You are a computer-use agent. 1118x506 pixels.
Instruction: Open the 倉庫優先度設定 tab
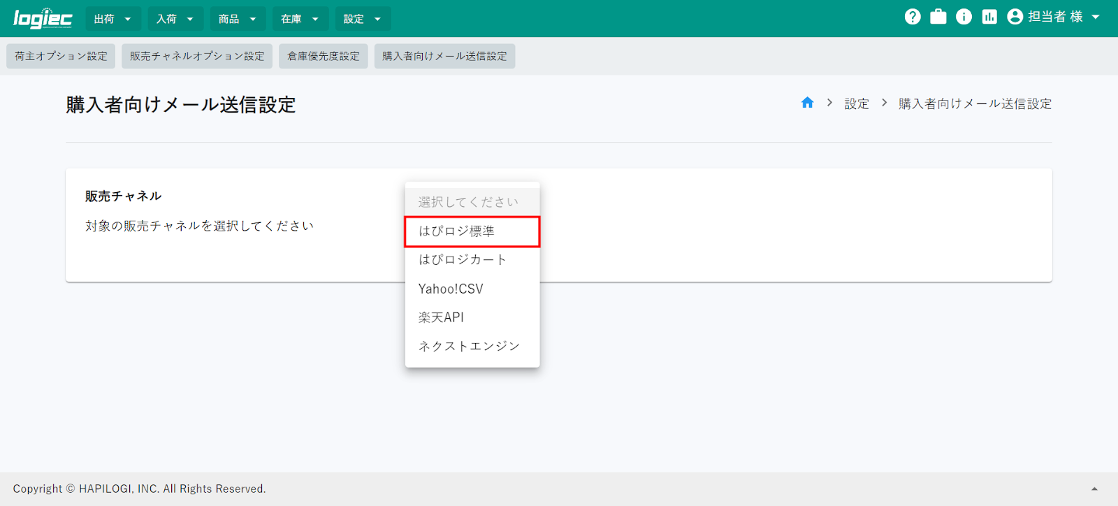pos(324,56)
